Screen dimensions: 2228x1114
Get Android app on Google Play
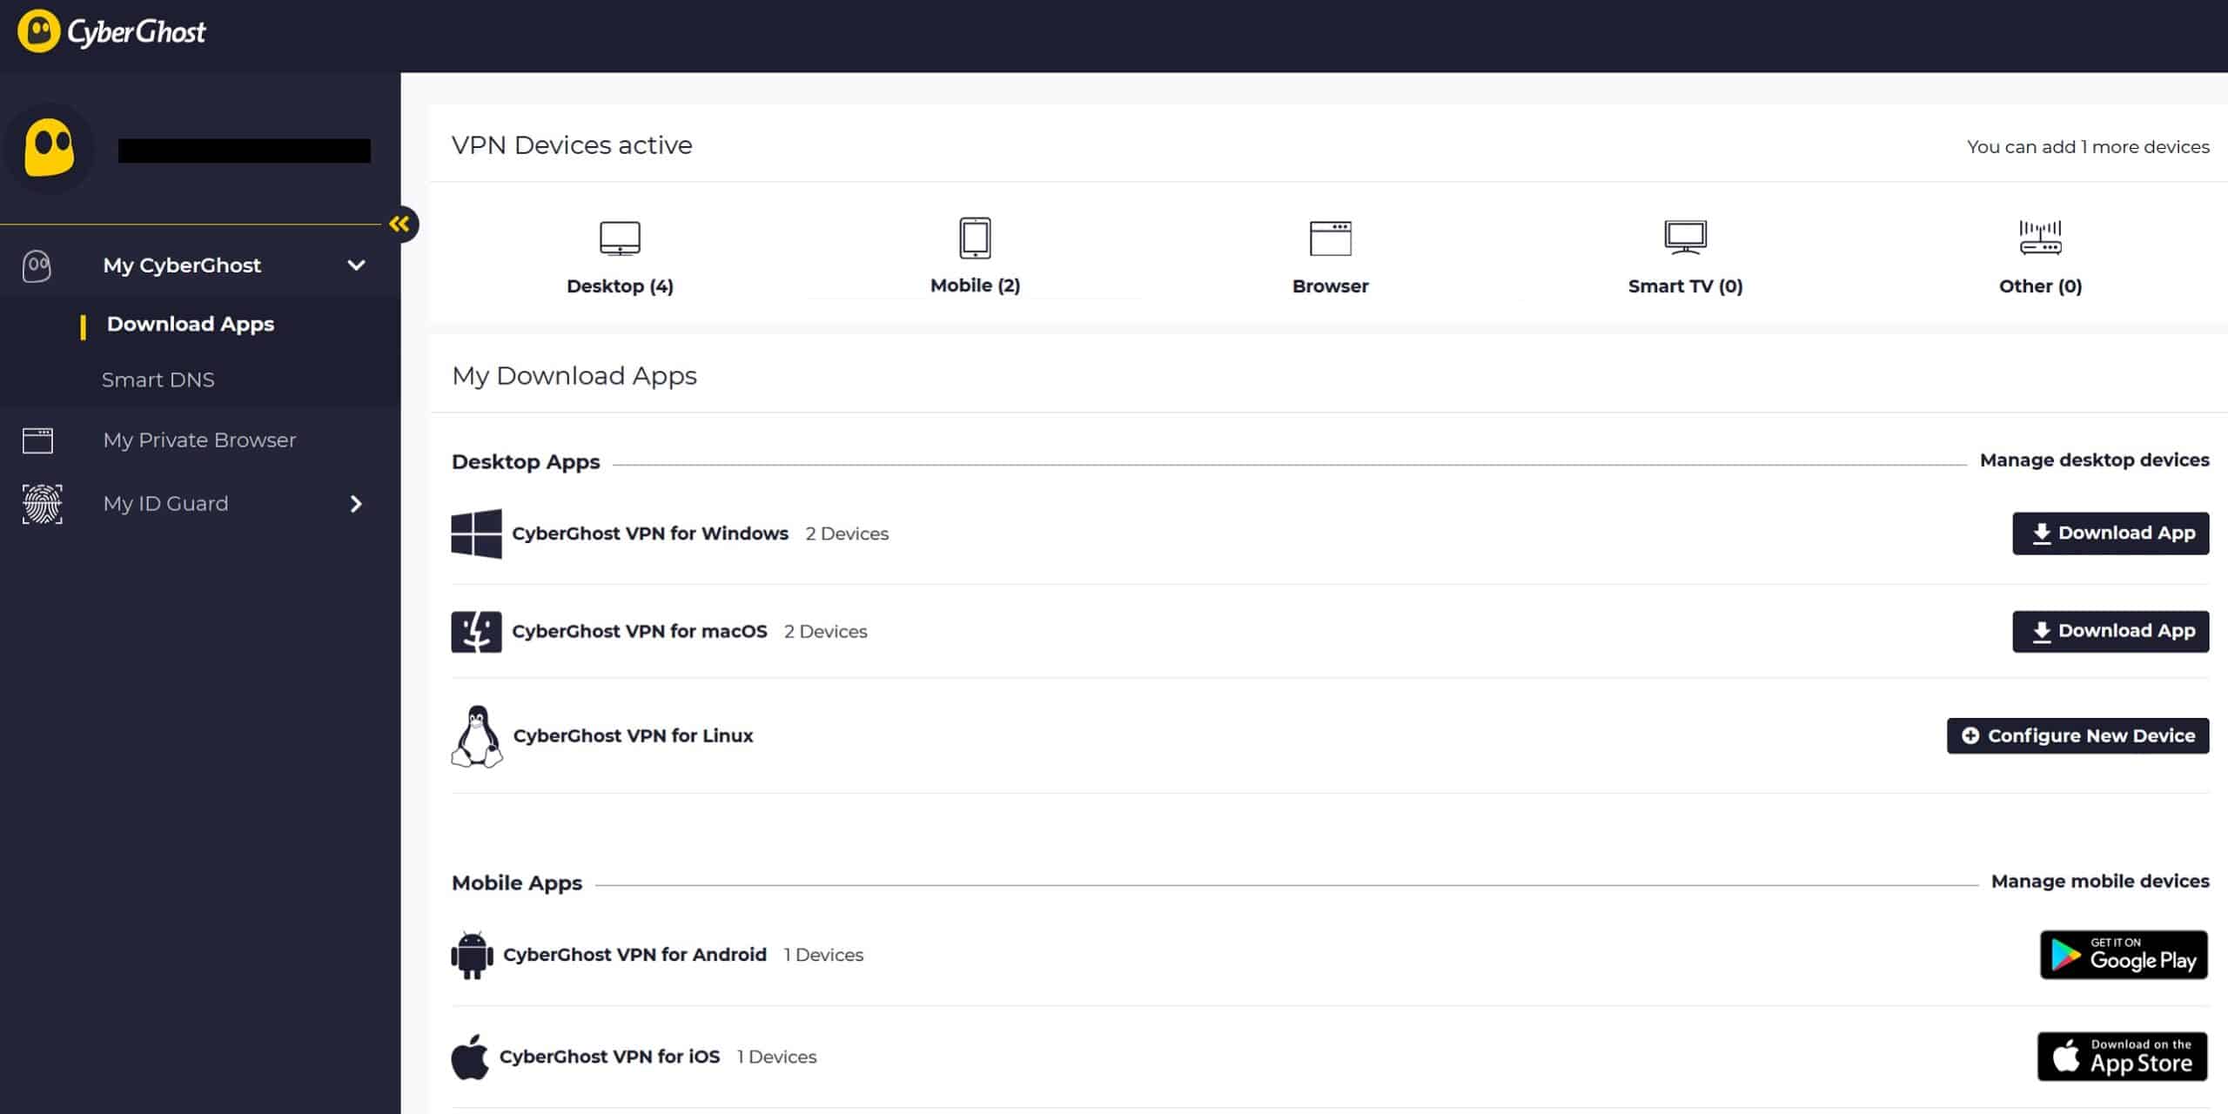2124,955
